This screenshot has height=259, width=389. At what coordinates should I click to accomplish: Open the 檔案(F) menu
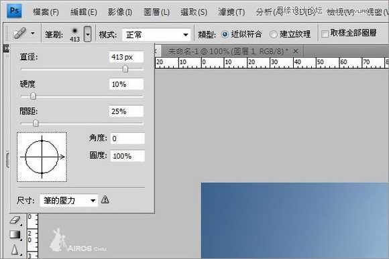pyautogui.click(x=46, y=11)
